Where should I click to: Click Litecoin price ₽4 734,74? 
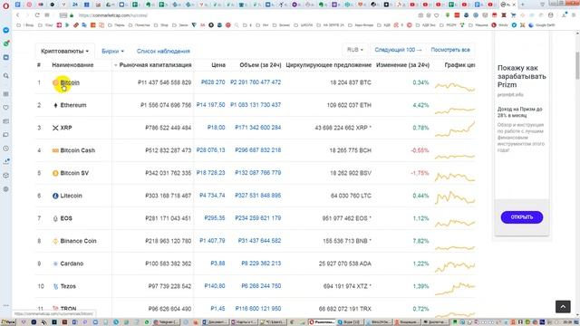tap(212, 196)
